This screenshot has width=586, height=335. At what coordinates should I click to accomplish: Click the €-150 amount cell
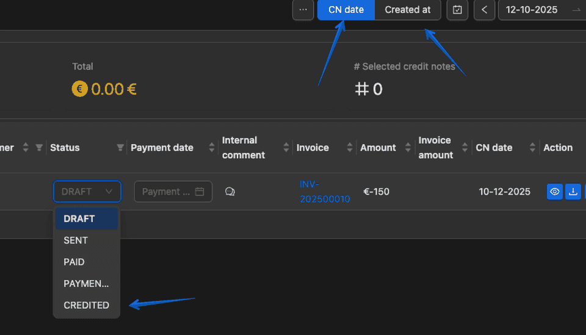click(377, 192)
